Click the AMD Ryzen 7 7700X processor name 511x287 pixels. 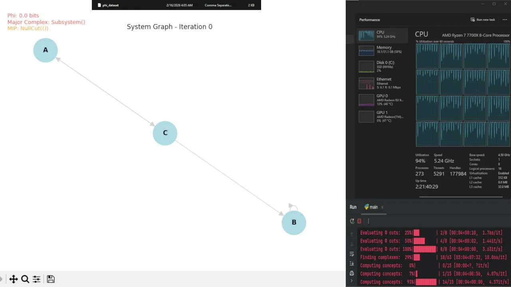pos(476,35)
